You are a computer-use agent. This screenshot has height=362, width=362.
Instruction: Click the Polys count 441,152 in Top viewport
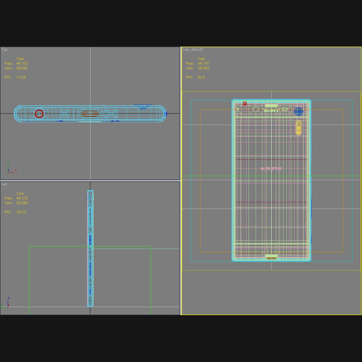click(x=22, y=63)
